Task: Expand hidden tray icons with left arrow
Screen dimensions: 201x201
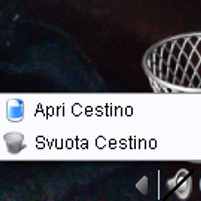Action: [142, 185]
